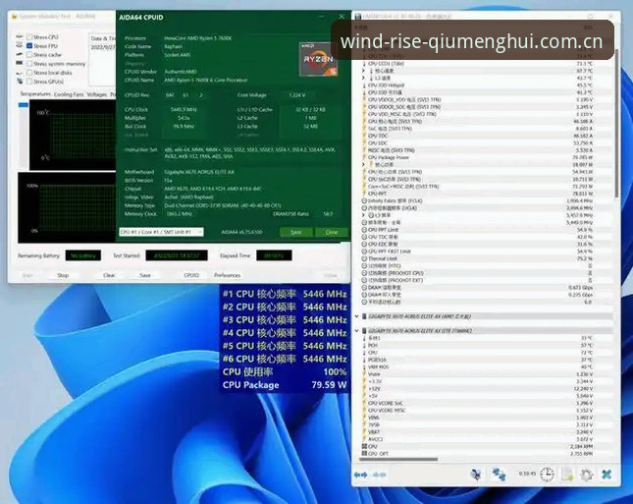Screen dimensions: 633x504
Task: Expand the L3 temperature row (43.7 °C)
Action: [x=364, y=78]
